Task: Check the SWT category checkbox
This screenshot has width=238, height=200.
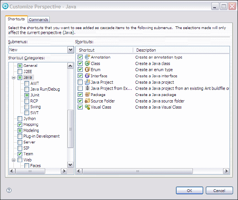Action: (27, 113)
